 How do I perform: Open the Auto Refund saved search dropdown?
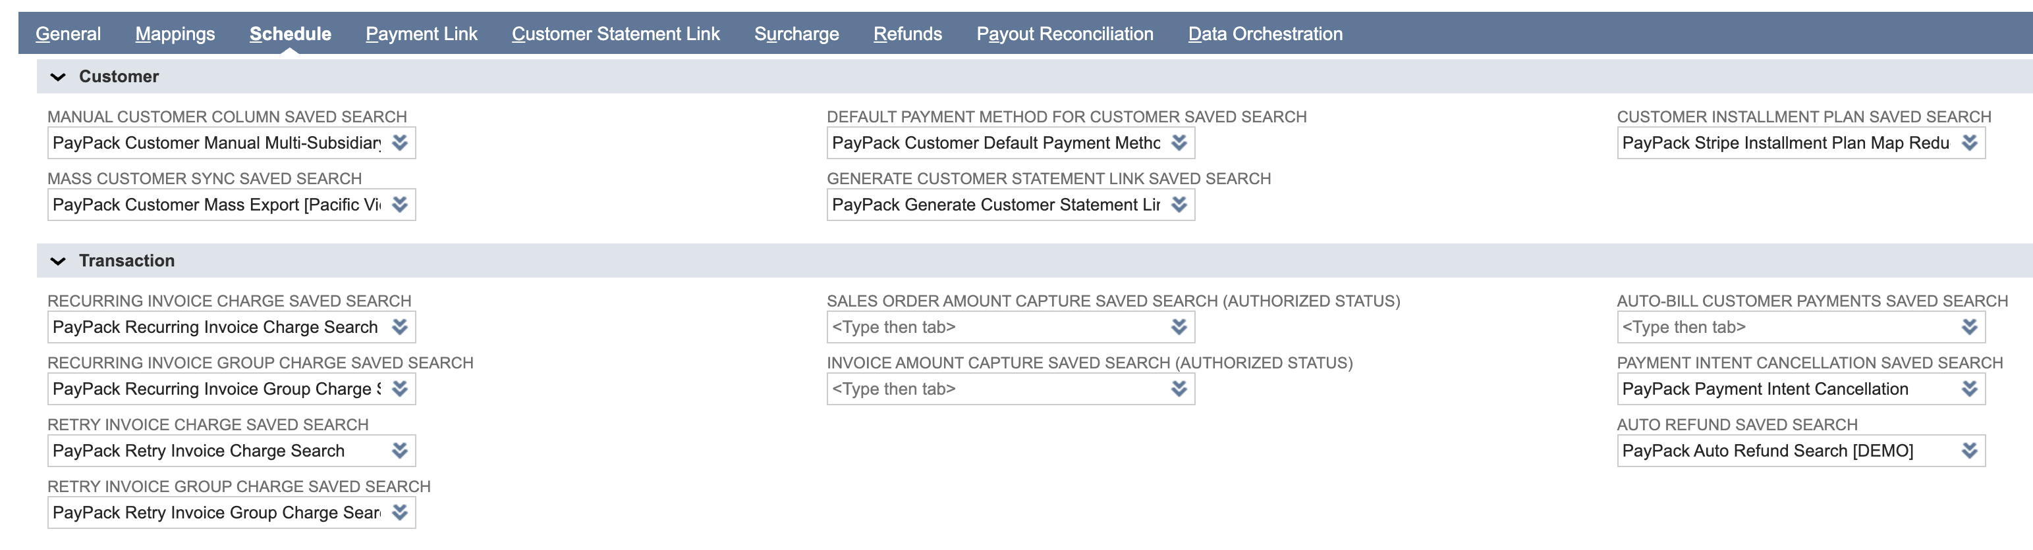pyautogui.click(x=1970, y=450)
